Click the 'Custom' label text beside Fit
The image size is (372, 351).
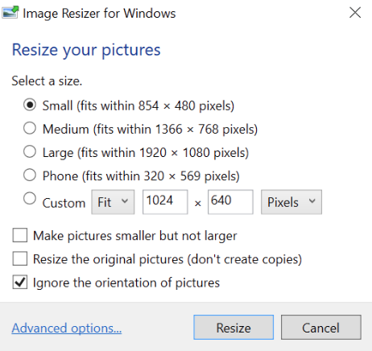[64, 203]
